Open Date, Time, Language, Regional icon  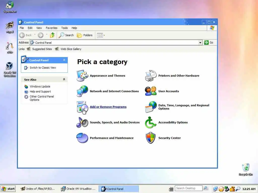(151, 107)
